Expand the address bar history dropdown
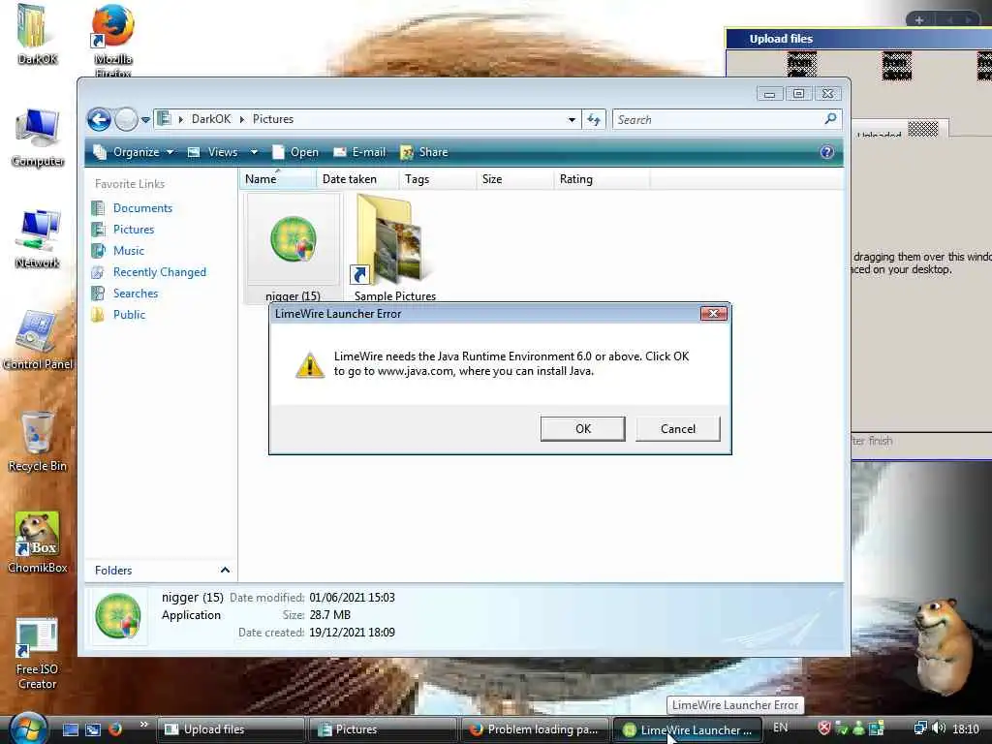Viewport: 992px width, 744px height. tap(572, 119)
